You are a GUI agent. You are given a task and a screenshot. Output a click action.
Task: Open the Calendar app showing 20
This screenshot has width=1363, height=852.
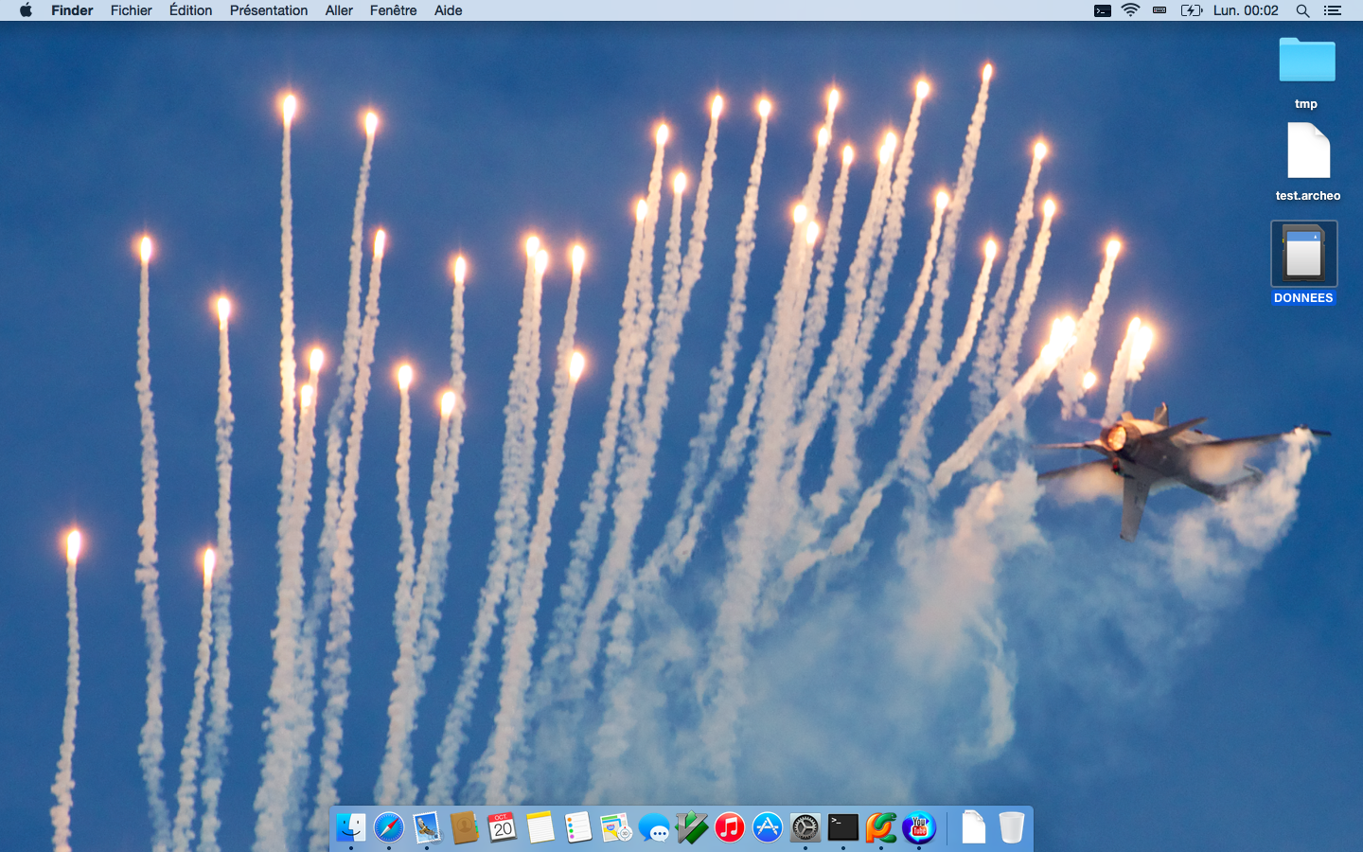[502, 827]
